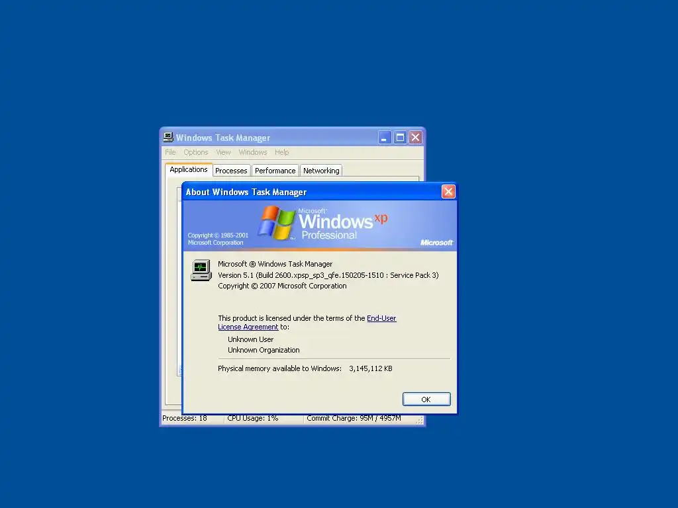Click the Task Manager monitor icon in About dialog
This screenshot has width=678, height=508.
click(x=201, y=271)
